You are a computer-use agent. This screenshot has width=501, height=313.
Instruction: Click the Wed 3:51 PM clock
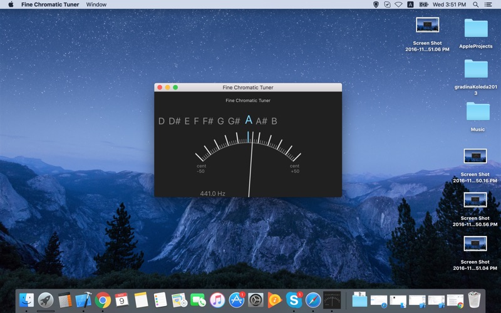tap(449, 4)
